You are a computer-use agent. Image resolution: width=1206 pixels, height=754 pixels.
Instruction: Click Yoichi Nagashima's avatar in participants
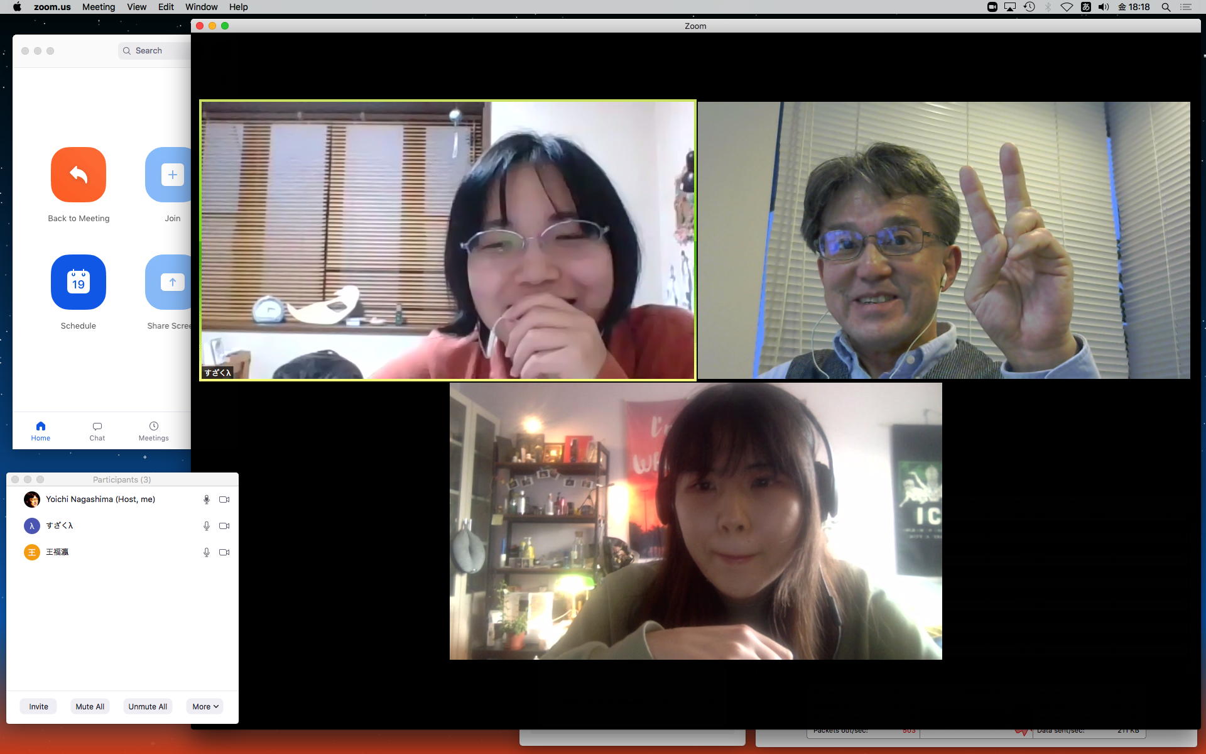(x=32, y=500)
